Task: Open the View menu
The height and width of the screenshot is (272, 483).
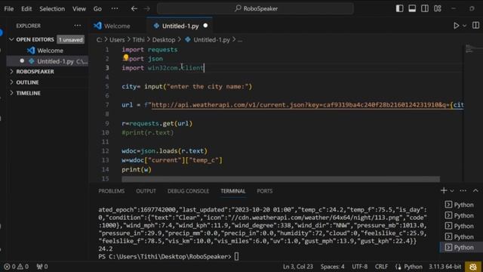Action: click(x=79, y=8)
